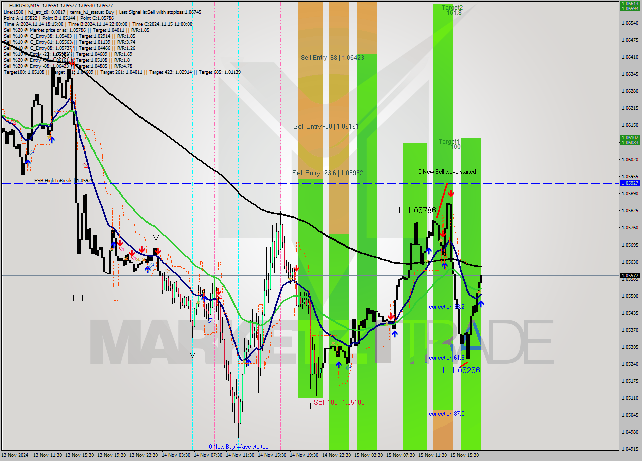Click the EURUSD,M15 chart title
The height and width of the screenshot is (461, 642).
24,5
